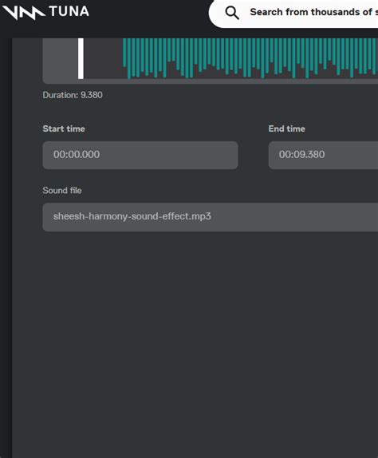
Task: Click the dark sidebar strip beside the panel
Action: pos(6,248)
